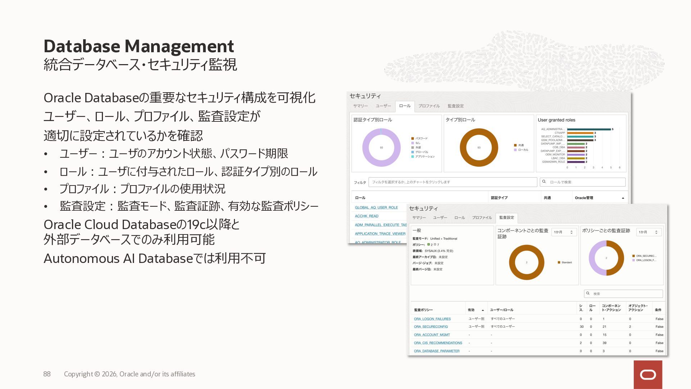Open the ORA_LOGON_FAILURES policy link
This screenshot has width=691, height=389.
432,319
